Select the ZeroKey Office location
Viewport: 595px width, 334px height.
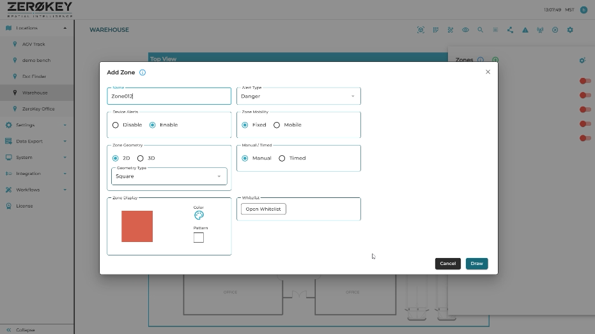point(38,109)
